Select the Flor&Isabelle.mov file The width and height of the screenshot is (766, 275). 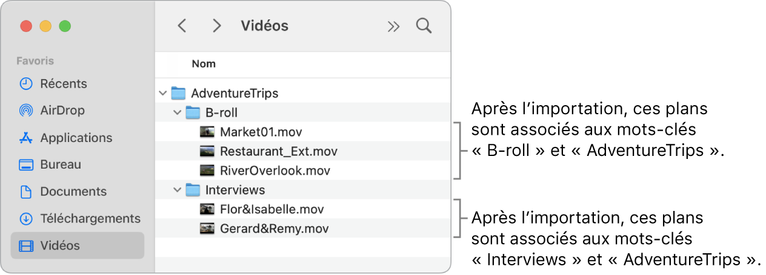tap(271, 209)
